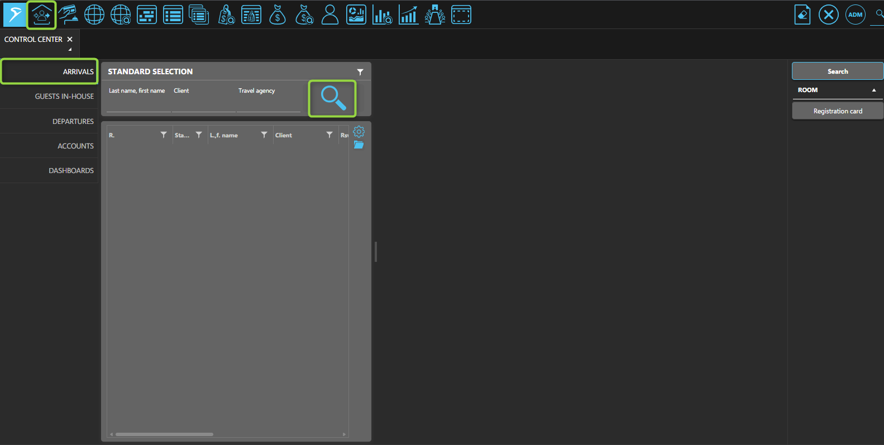Open the rising bar chart arrow icon
The height and width of the screenshot is (445, 884).
pos(409,15)
